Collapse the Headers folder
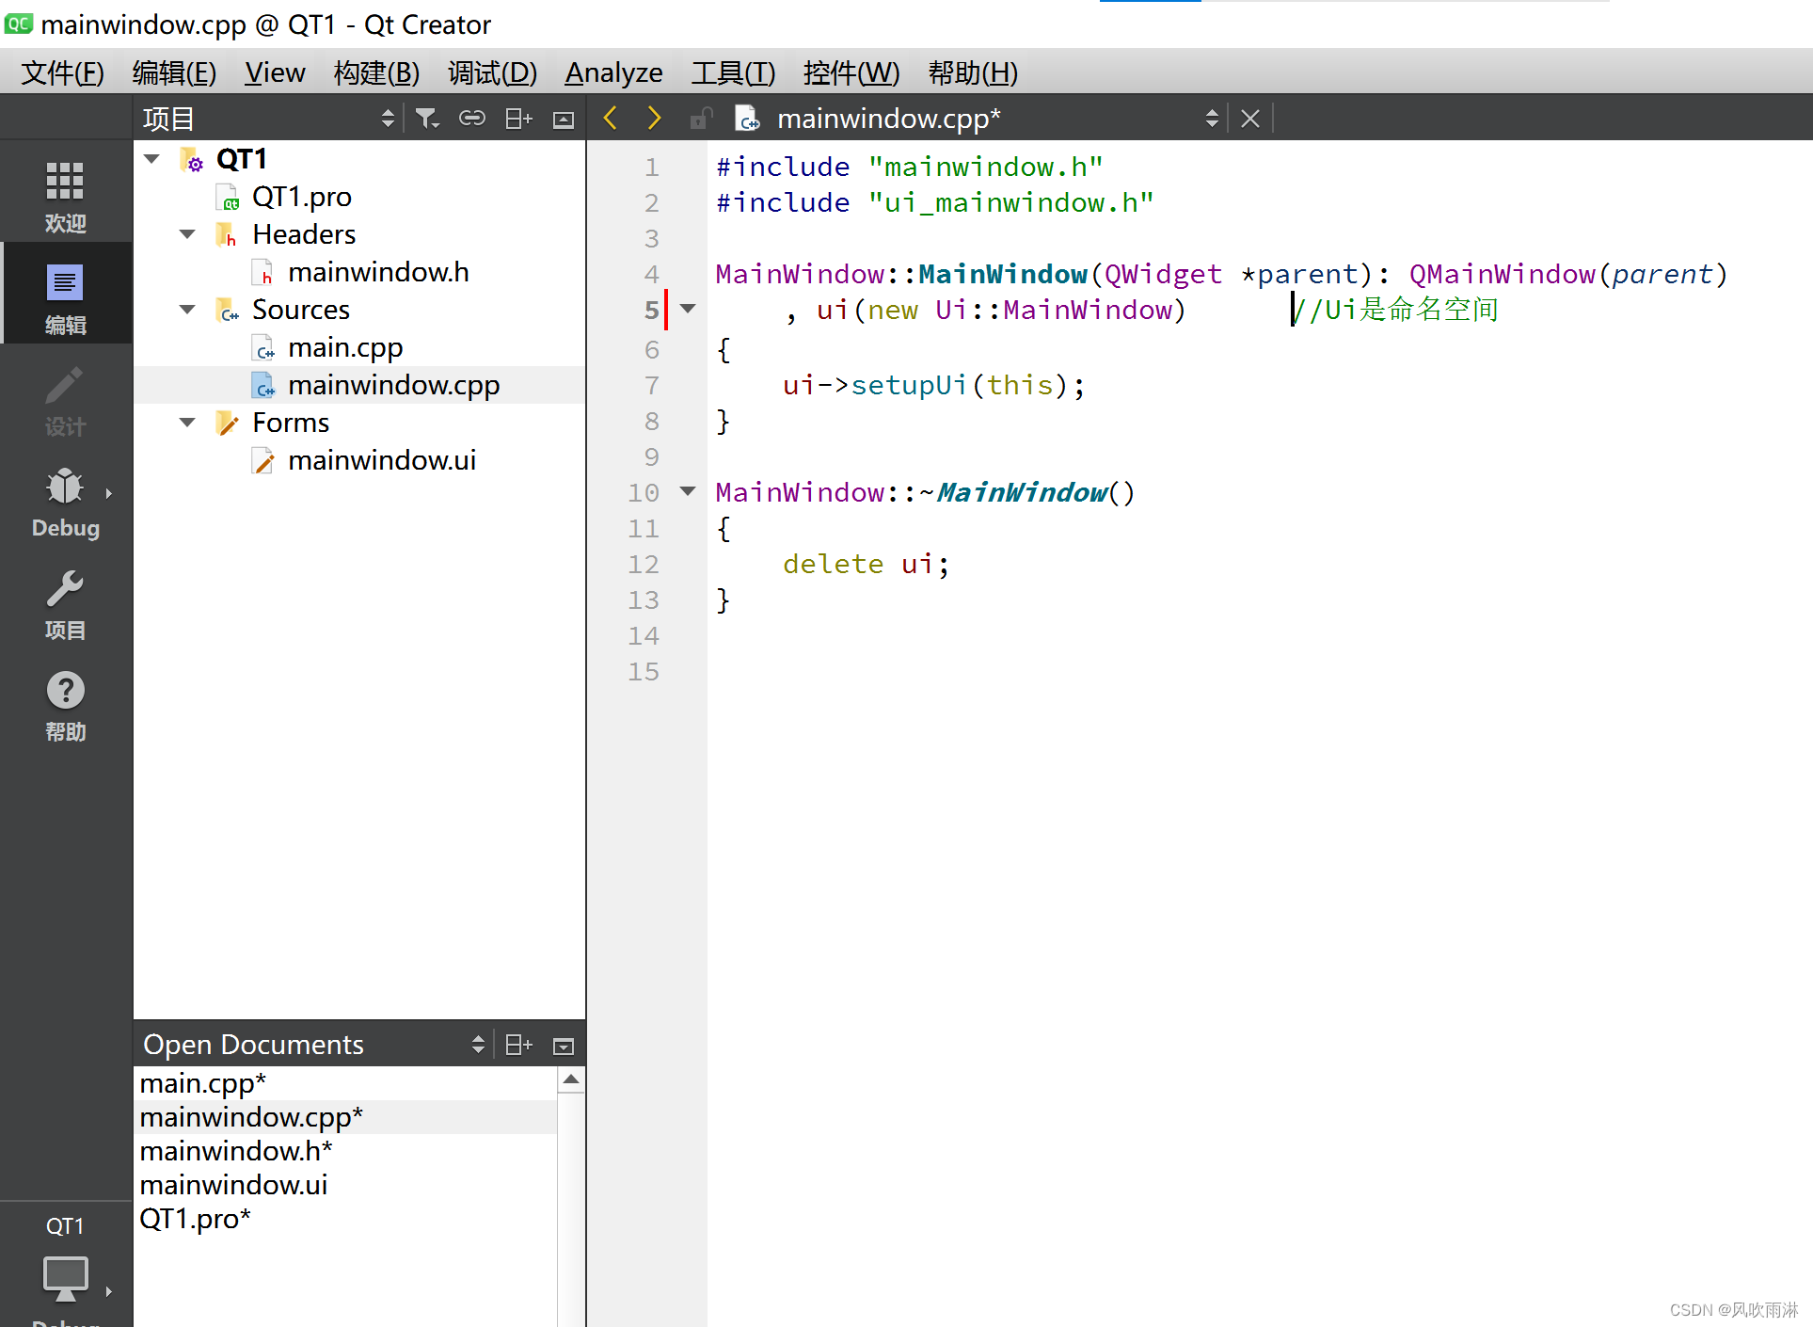Viewport: 1813px width, 1327px height. [x=187, y=234]
